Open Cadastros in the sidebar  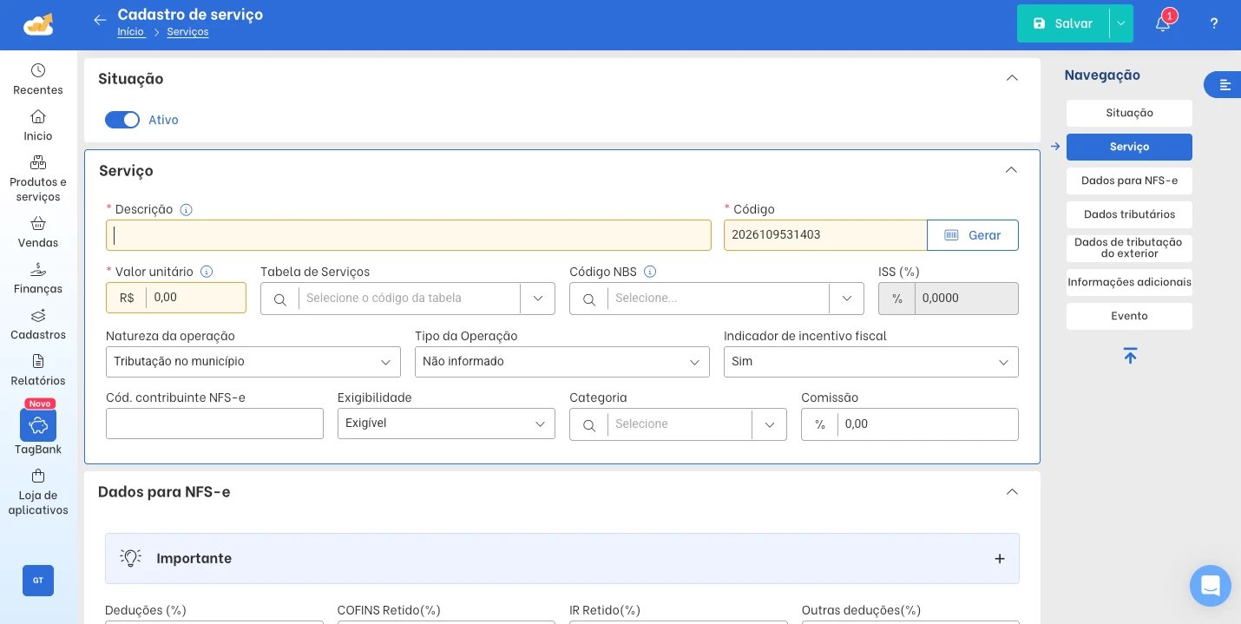(x=38, y=324)
